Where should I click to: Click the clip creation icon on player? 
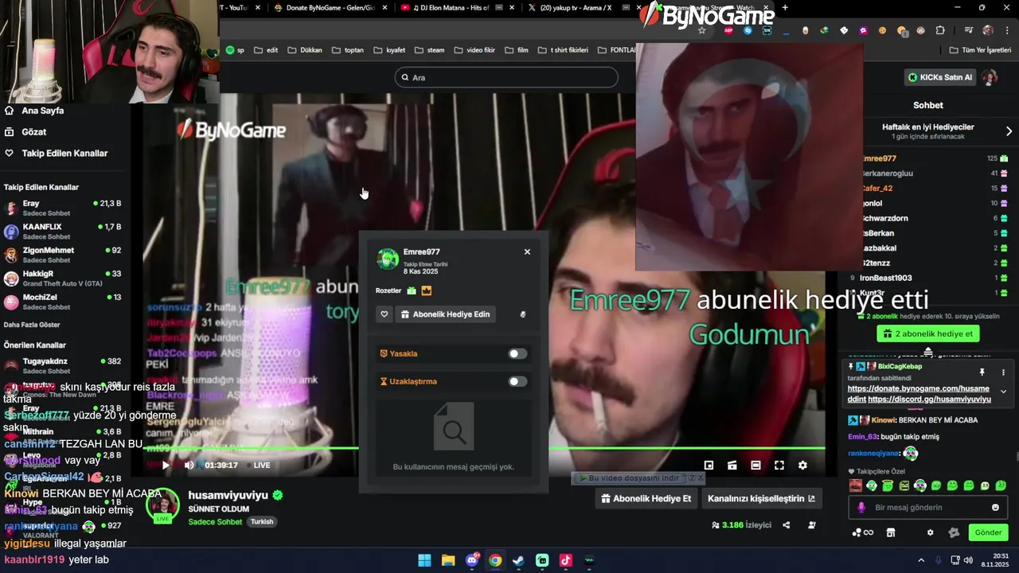pyautogui.click(x=732, y=465)
